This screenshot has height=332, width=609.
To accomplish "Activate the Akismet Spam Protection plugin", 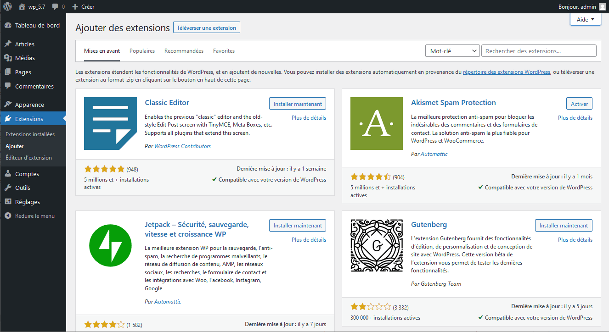I will click(579, 103).
